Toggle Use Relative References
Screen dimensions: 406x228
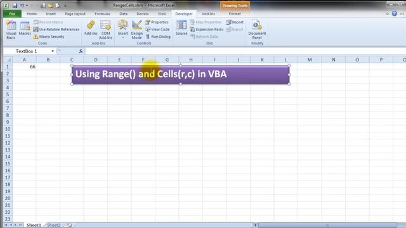pyautogui.click(x=56, y=30)
